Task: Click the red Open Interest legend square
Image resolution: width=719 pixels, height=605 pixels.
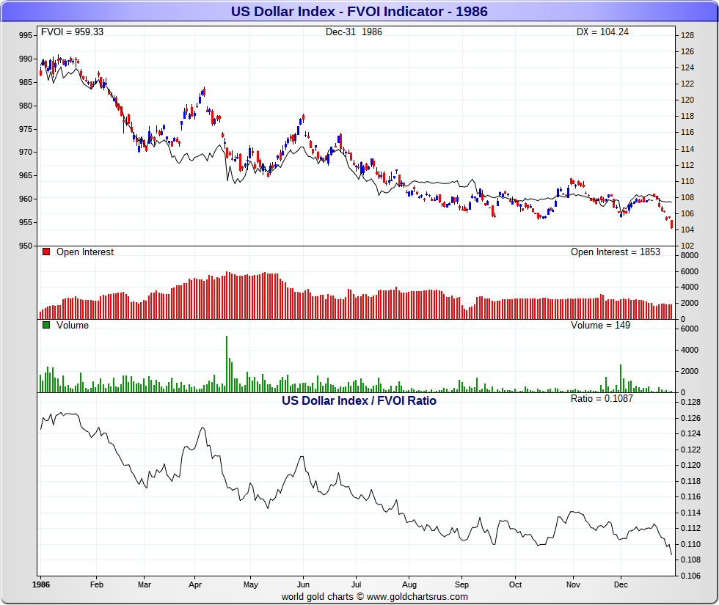Action: [46, 252]
